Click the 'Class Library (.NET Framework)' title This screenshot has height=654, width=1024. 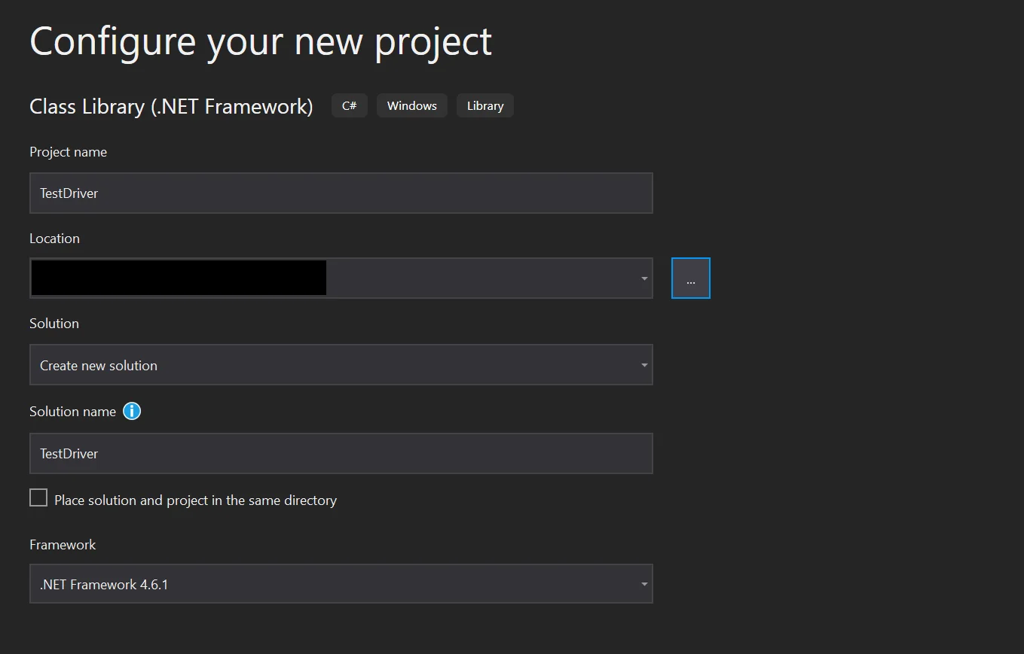pos(171,106)
